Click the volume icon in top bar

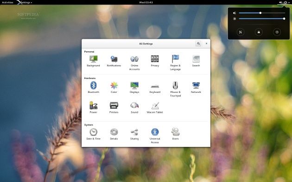(x=280, y=2)
